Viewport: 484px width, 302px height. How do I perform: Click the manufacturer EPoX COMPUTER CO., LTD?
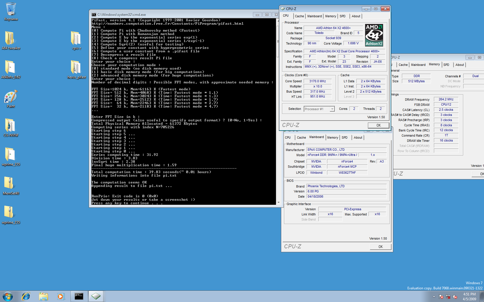coord(347,150)
